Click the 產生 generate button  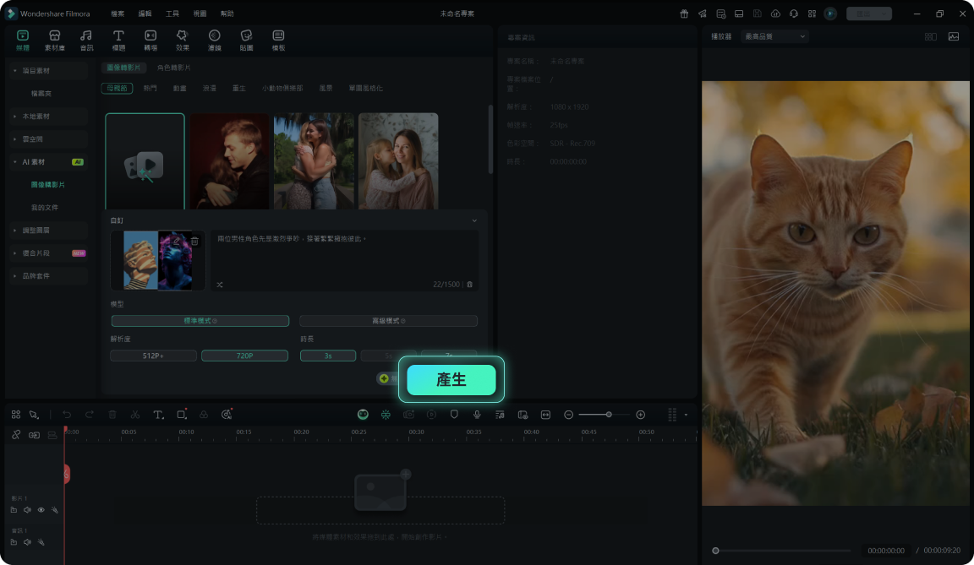click(x=451, y=379)
